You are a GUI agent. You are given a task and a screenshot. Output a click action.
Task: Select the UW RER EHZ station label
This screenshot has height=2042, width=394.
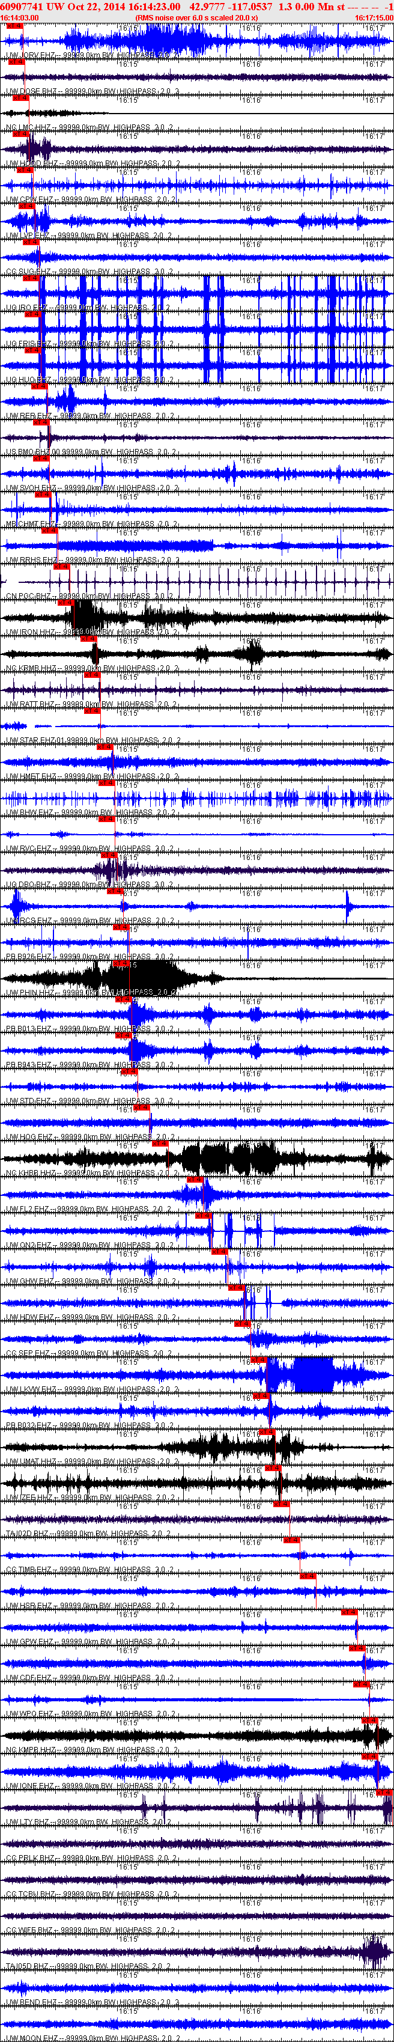90,415
